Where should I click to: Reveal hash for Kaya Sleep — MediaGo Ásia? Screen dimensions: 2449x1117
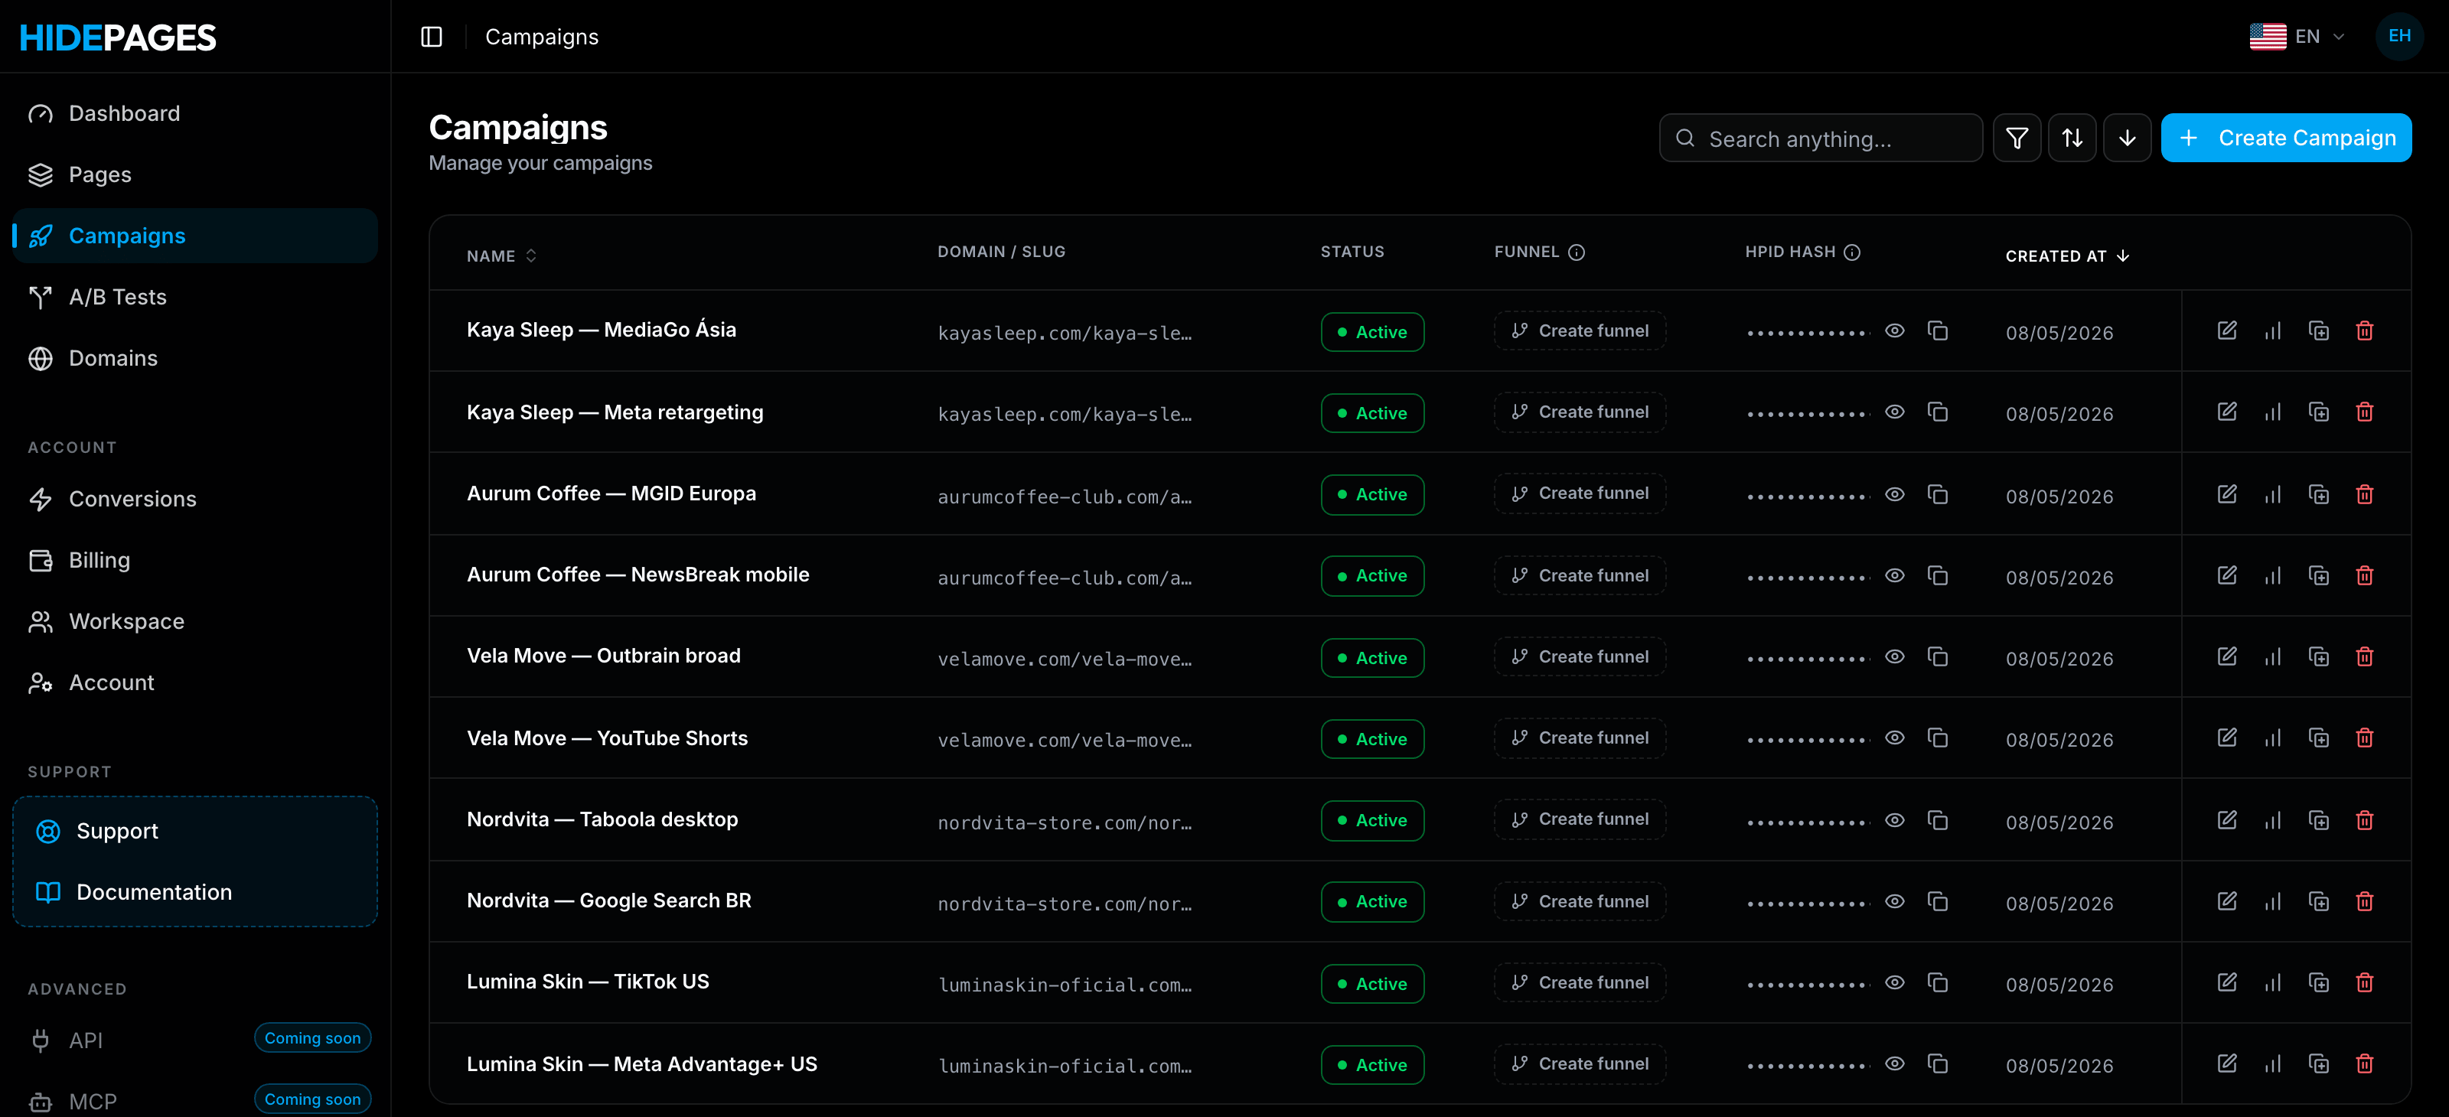click(x=1894, y=331)
